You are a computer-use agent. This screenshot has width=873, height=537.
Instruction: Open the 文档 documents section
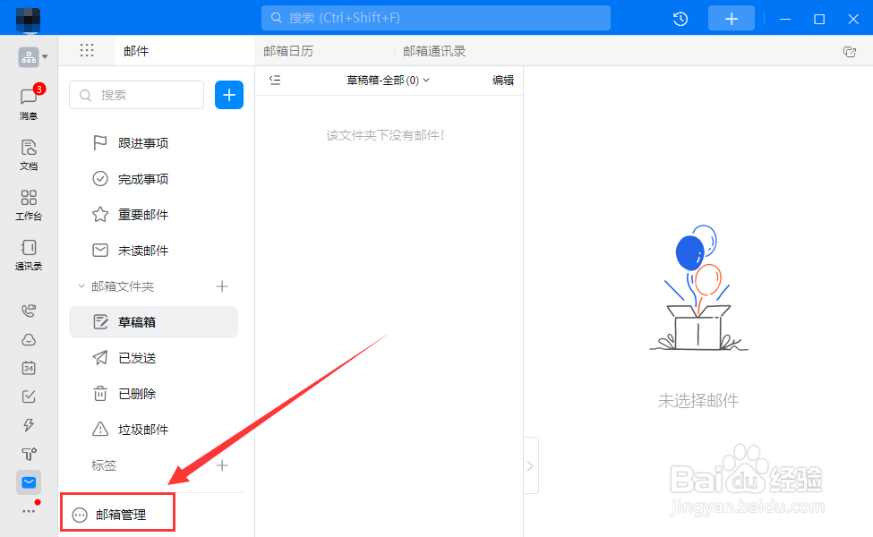click(x=28, y=156)
